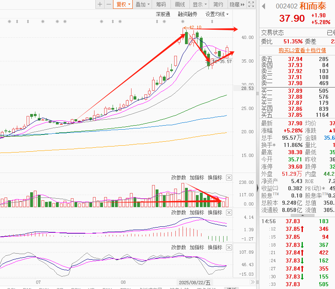
Task: Select the date label 2025/08/22/五
Action: click(x=195, y=283)
